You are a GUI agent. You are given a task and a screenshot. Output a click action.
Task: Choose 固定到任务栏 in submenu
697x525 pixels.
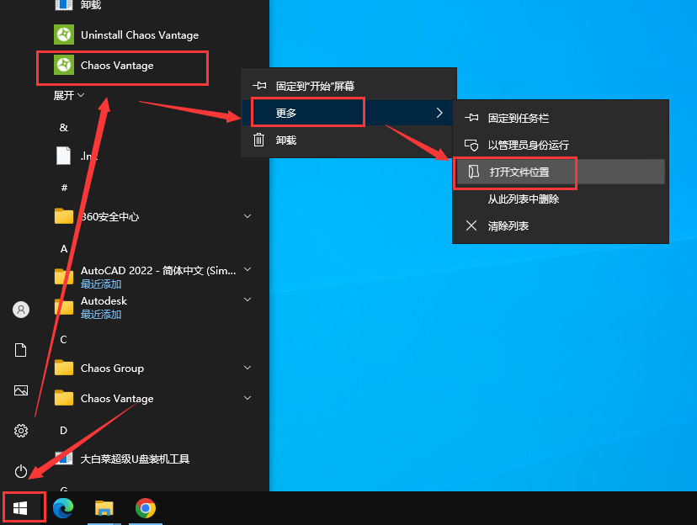(x=560, y=118)
